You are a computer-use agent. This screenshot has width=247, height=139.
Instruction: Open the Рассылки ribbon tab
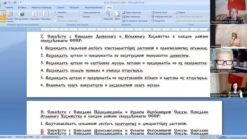pyautogui.click(x=74, y=7)
